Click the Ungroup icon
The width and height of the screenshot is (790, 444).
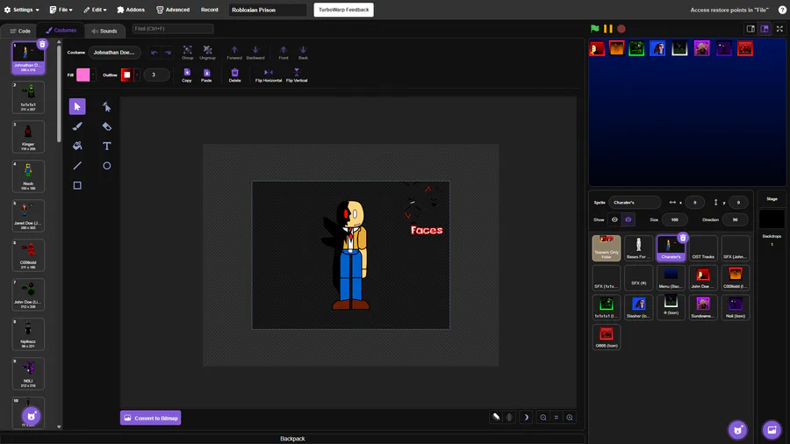[207, 53]
